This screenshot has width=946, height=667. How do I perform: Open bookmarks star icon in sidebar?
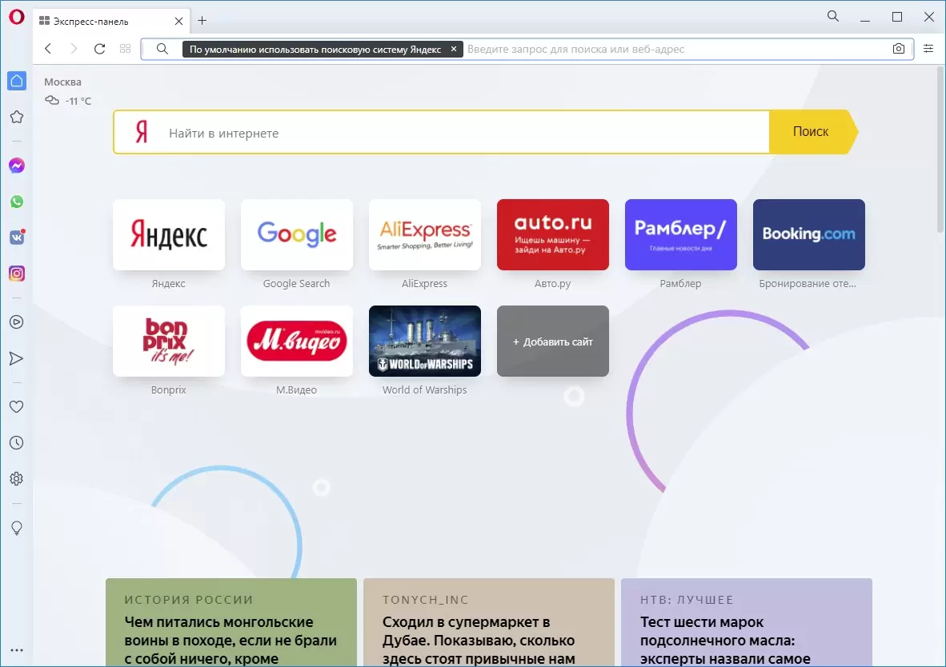tap(16, 117)
